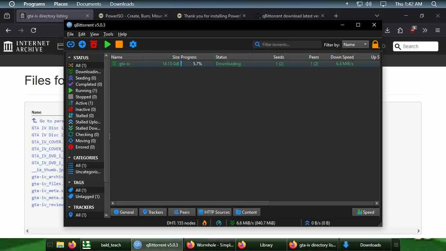Switch to PowerISO browser tab
Screen dimensions: 446x251
click(x=133, y=16)
